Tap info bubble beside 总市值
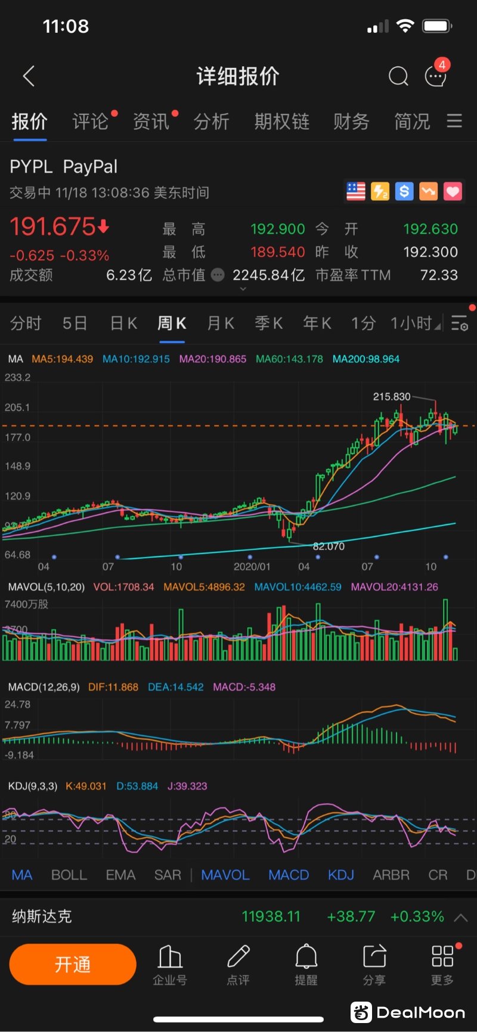The image size is (477, 1032). coord(218,275)
